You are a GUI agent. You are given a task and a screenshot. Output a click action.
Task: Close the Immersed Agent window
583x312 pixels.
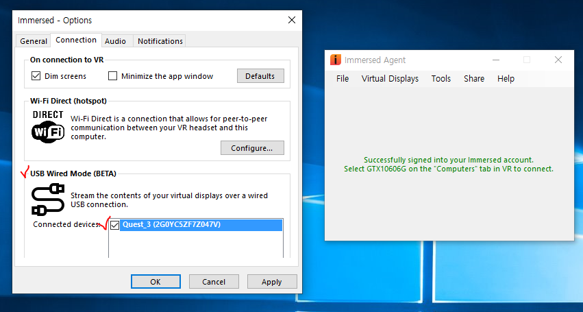(x=558, y=60)
